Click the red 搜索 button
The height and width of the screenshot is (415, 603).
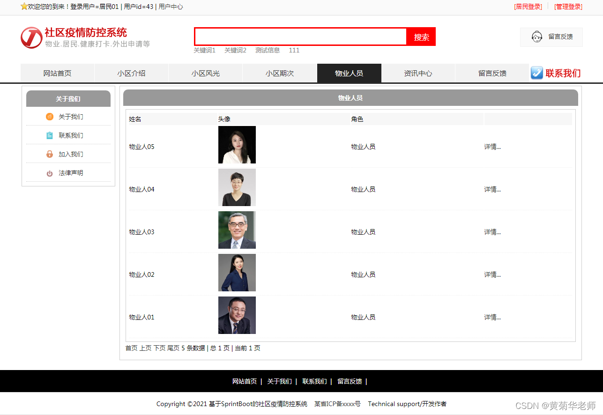[x=421, y=37]
